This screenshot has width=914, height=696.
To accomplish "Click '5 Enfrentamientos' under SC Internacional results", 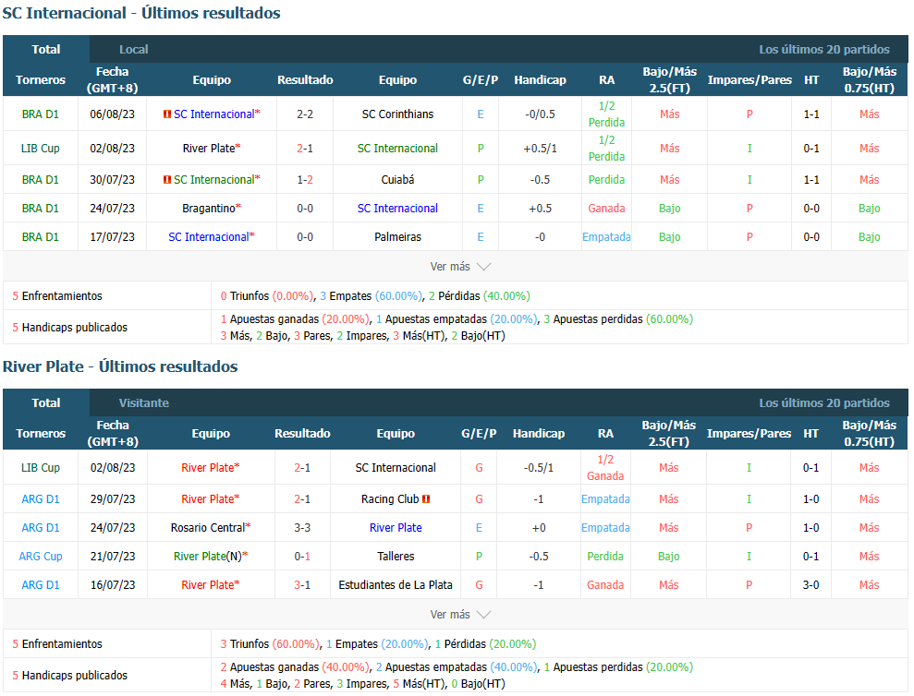I will point(57,296).
